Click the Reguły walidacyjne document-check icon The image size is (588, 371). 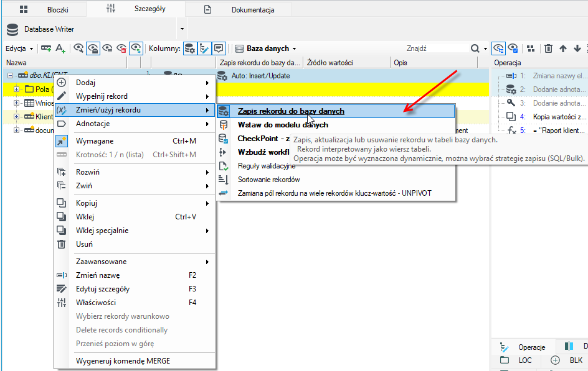224,166
